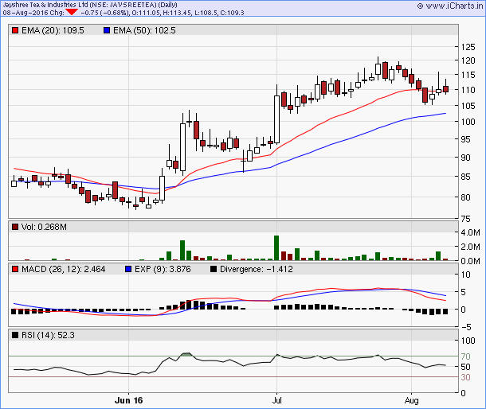Image resolution: width=486 pixels, height=409 pixels.
Task: Click the red down-triangle change indicator
Action: point(72,12)
